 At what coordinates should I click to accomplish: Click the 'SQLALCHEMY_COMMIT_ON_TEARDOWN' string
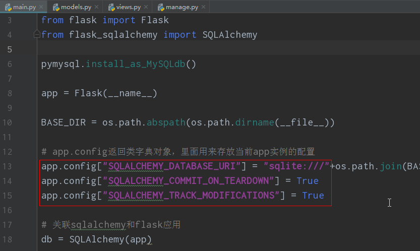tap(188, 181)
